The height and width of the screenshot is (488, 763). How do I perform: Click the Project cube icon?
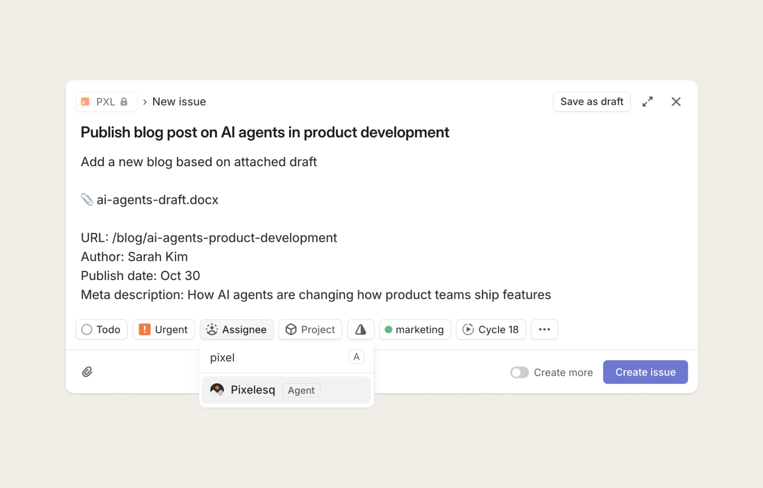pyautogui.click(x=291, y=329)
